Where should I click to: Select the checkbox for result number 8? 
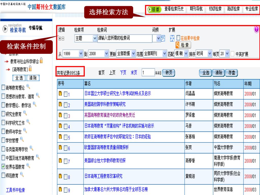tap(66, 177)
